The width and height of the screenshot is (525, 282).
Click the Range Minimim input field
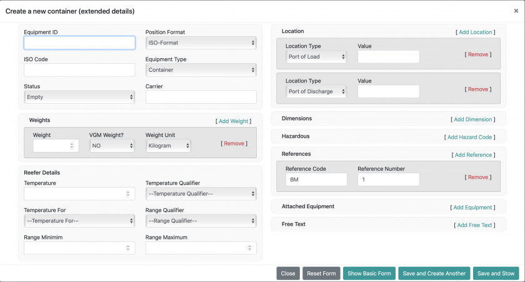click(79, 248)
